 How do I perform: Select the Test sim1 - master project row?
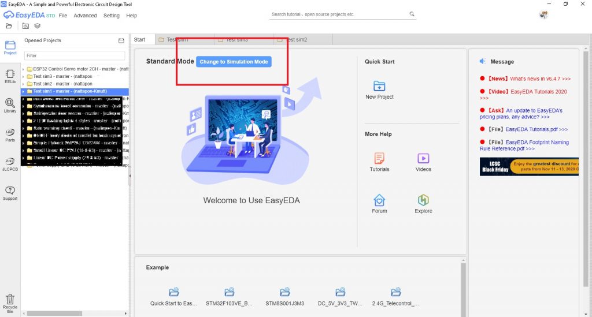coord(75,91)
